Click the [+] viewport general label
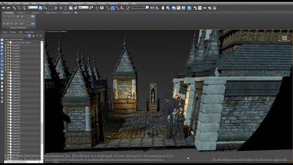Image resolution: width=293 pixels, height=165 pixels. tap(47, 32)
